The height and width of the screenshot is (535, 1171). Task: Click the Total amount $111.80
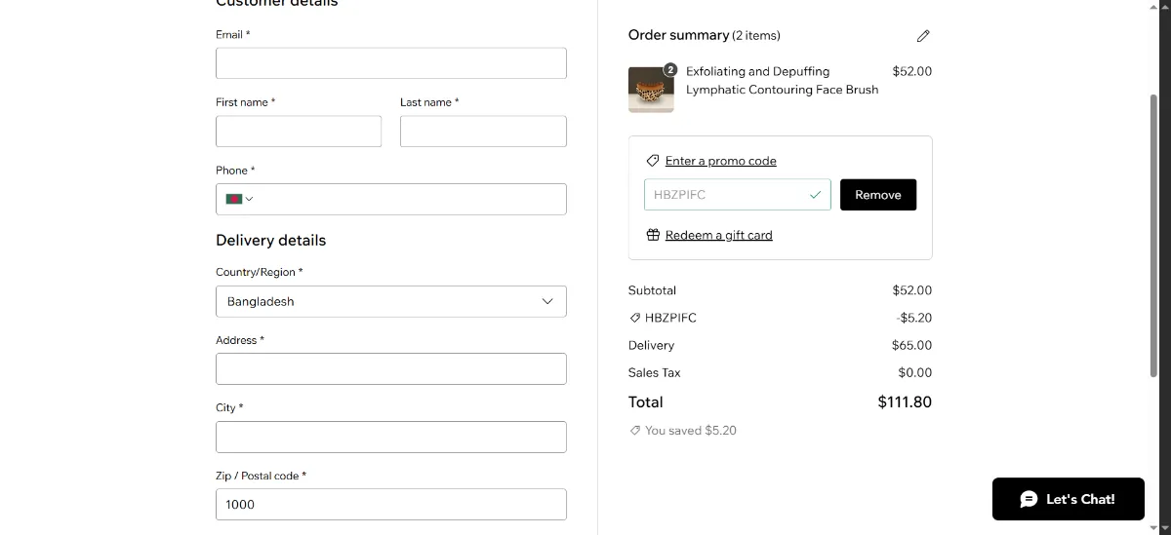pyautogui.click(x=905, y=401)
